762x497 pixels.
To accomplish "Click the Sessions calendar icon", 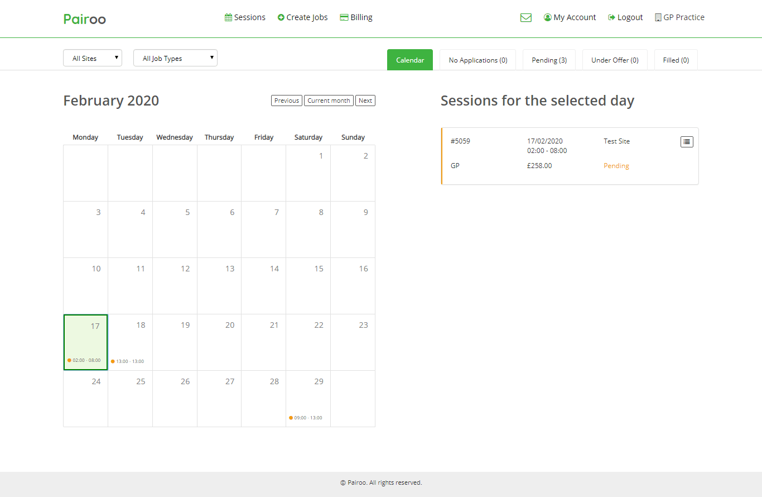I will point(228,18).
